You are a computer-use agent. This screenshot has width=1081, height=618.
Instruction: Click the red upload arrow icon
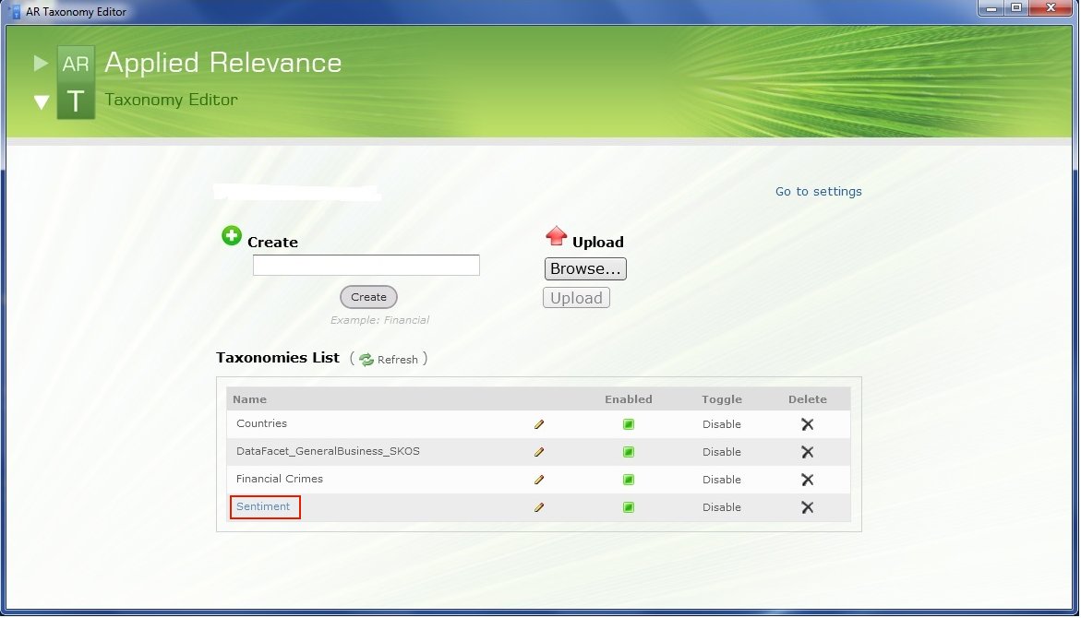556,236
